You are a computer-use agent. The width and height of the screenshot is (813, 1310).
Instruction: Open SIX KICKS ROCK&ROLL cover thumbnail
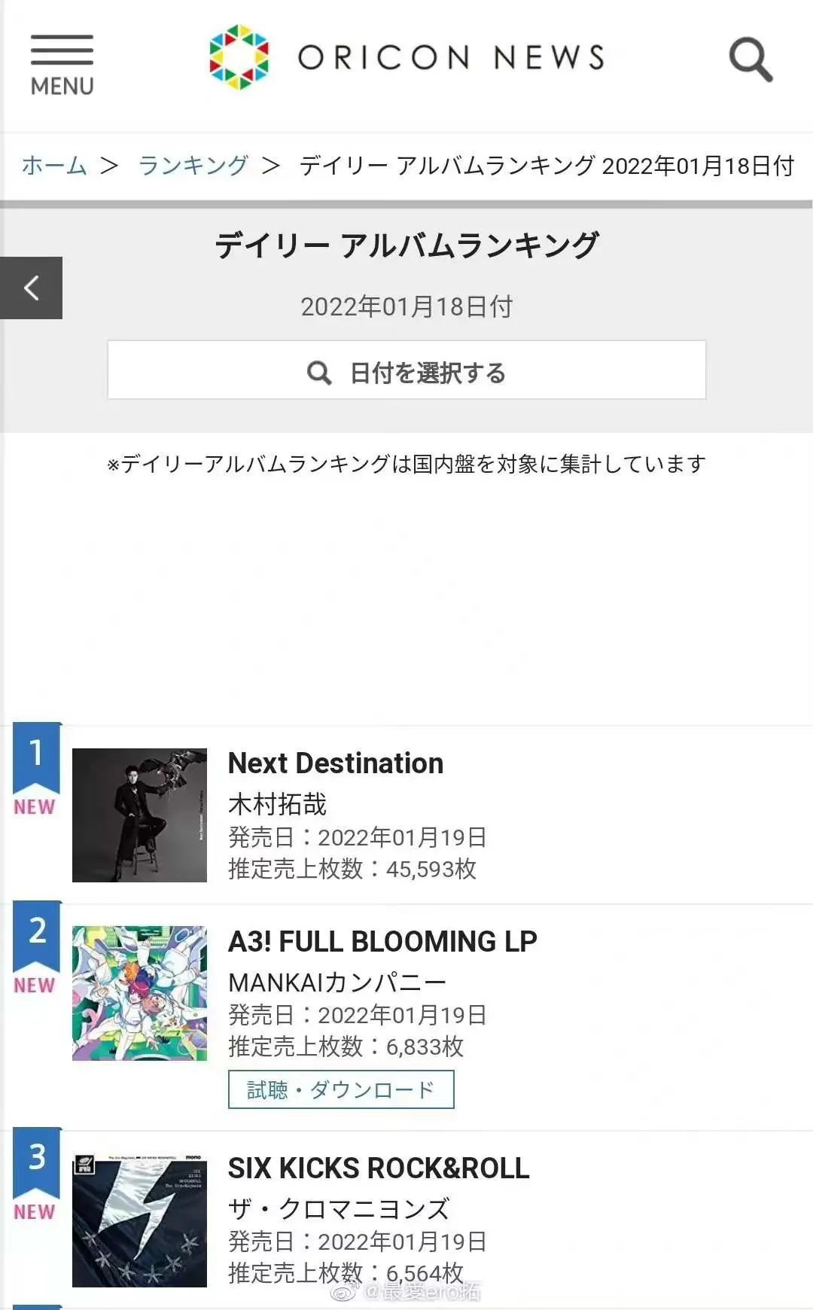pos(139,1220)
